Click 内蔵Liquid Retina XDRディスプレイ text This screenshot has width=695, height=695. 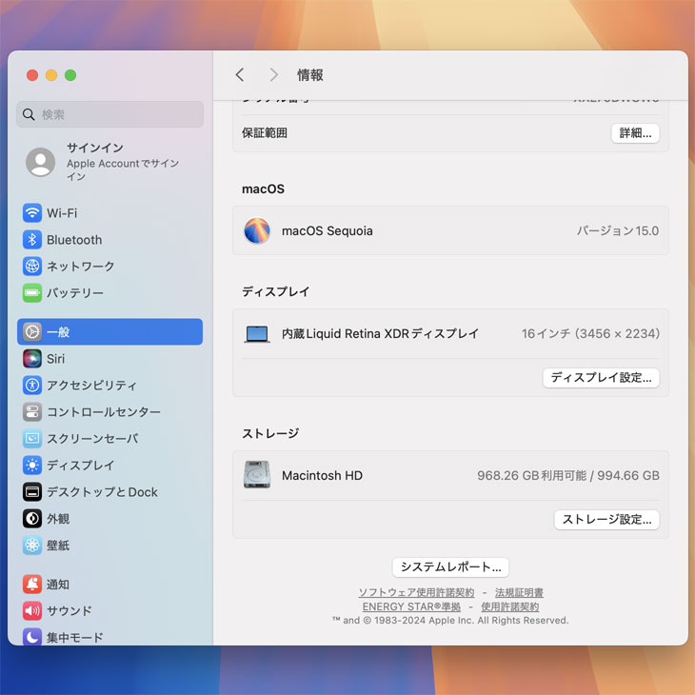380,334
